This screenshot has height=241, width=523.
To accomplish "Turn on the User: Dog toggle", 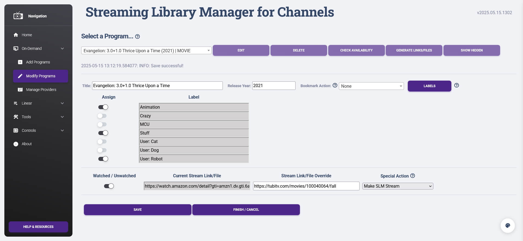I will coord(102,150).
